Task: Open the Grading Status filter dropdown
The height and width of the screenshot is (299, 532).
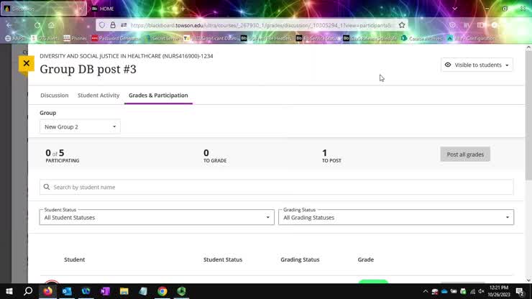Action: pos(395,217)
